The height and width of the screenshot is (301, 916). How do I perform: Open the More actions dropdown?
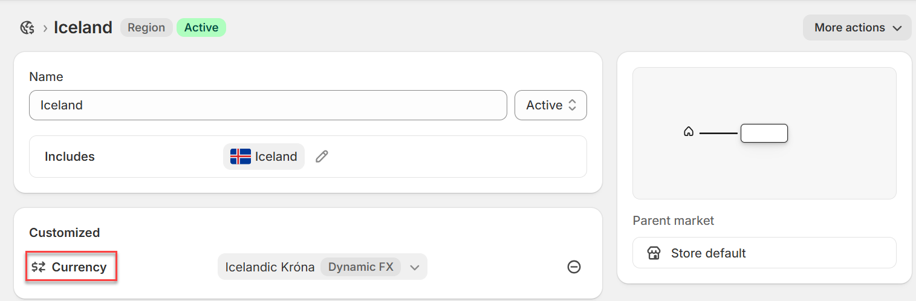pyautogui.click(x=857, y=28)
